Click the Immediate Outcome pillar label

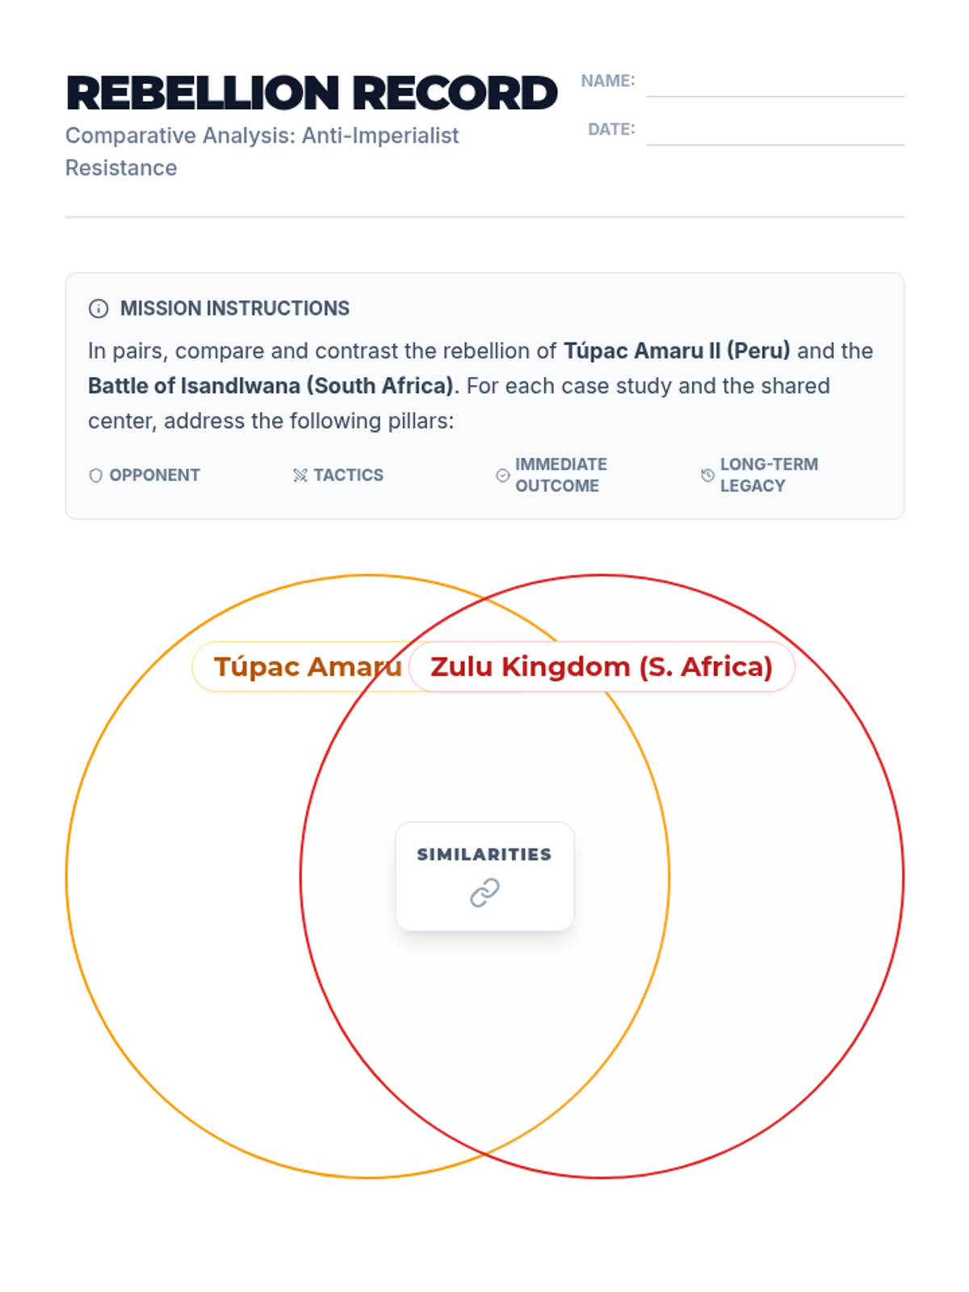560,475
